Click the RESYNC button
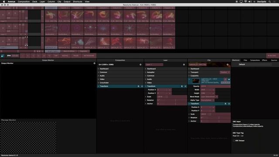The image size is (279, 157). click(65, 56)
